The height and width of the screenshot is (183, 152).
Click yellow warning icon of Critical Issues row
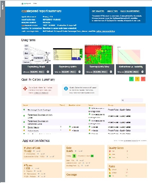[24, 130]
